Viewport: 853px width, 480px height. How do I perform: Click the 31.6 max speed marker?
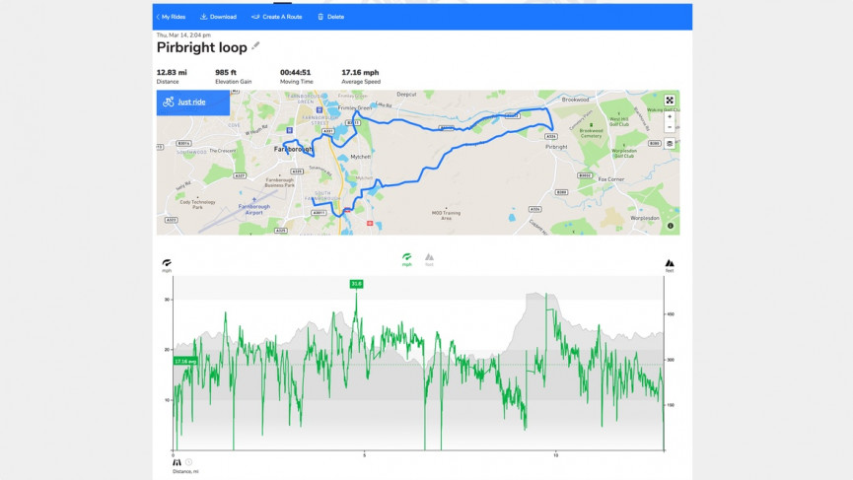[x=356, y=284]
